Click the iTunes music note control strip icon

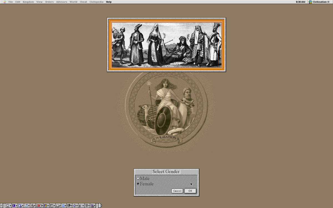click(x=26, y=206)
